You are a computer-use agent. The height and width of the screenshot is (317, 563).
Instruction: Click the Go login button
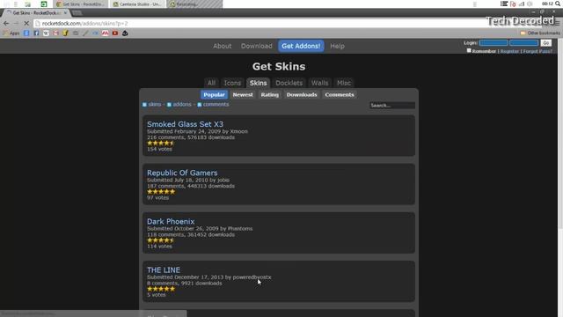click(546, 43)
